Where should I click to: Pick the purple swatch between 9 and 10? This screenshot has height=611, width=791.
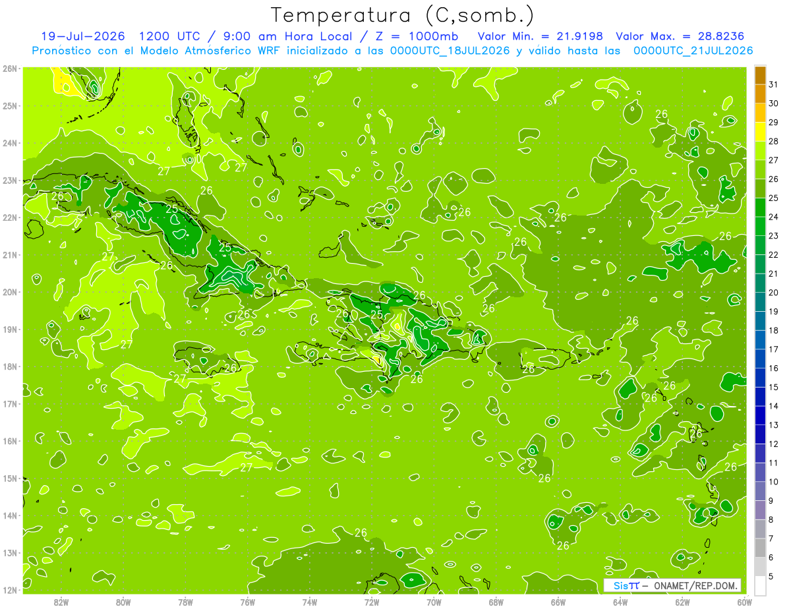(760, 491)
